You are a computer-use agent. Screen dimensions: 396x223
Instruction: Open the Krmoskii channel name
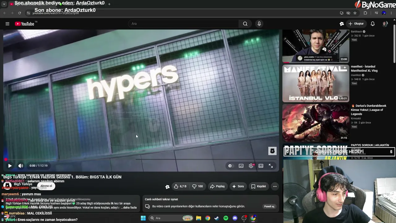tap(356, 118)
